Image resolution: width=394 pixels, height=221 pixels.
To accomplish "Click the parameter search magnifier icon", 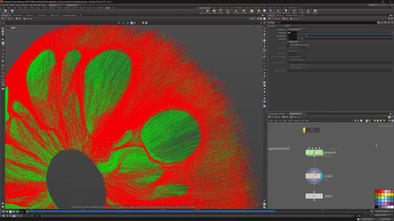I will click(385, 22).
